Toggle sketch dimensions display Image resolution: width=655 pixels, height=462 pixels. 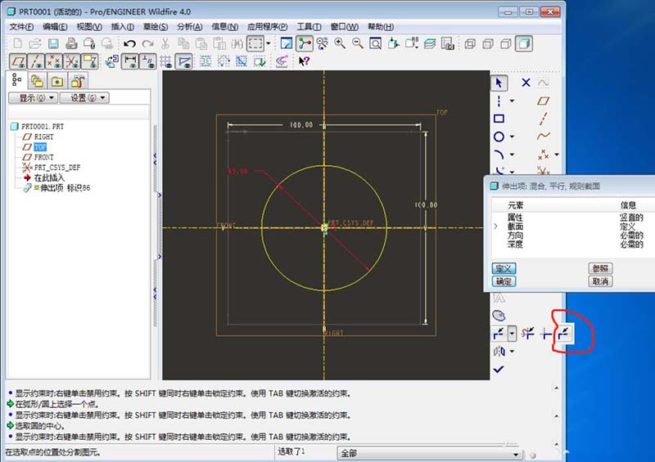130,61
